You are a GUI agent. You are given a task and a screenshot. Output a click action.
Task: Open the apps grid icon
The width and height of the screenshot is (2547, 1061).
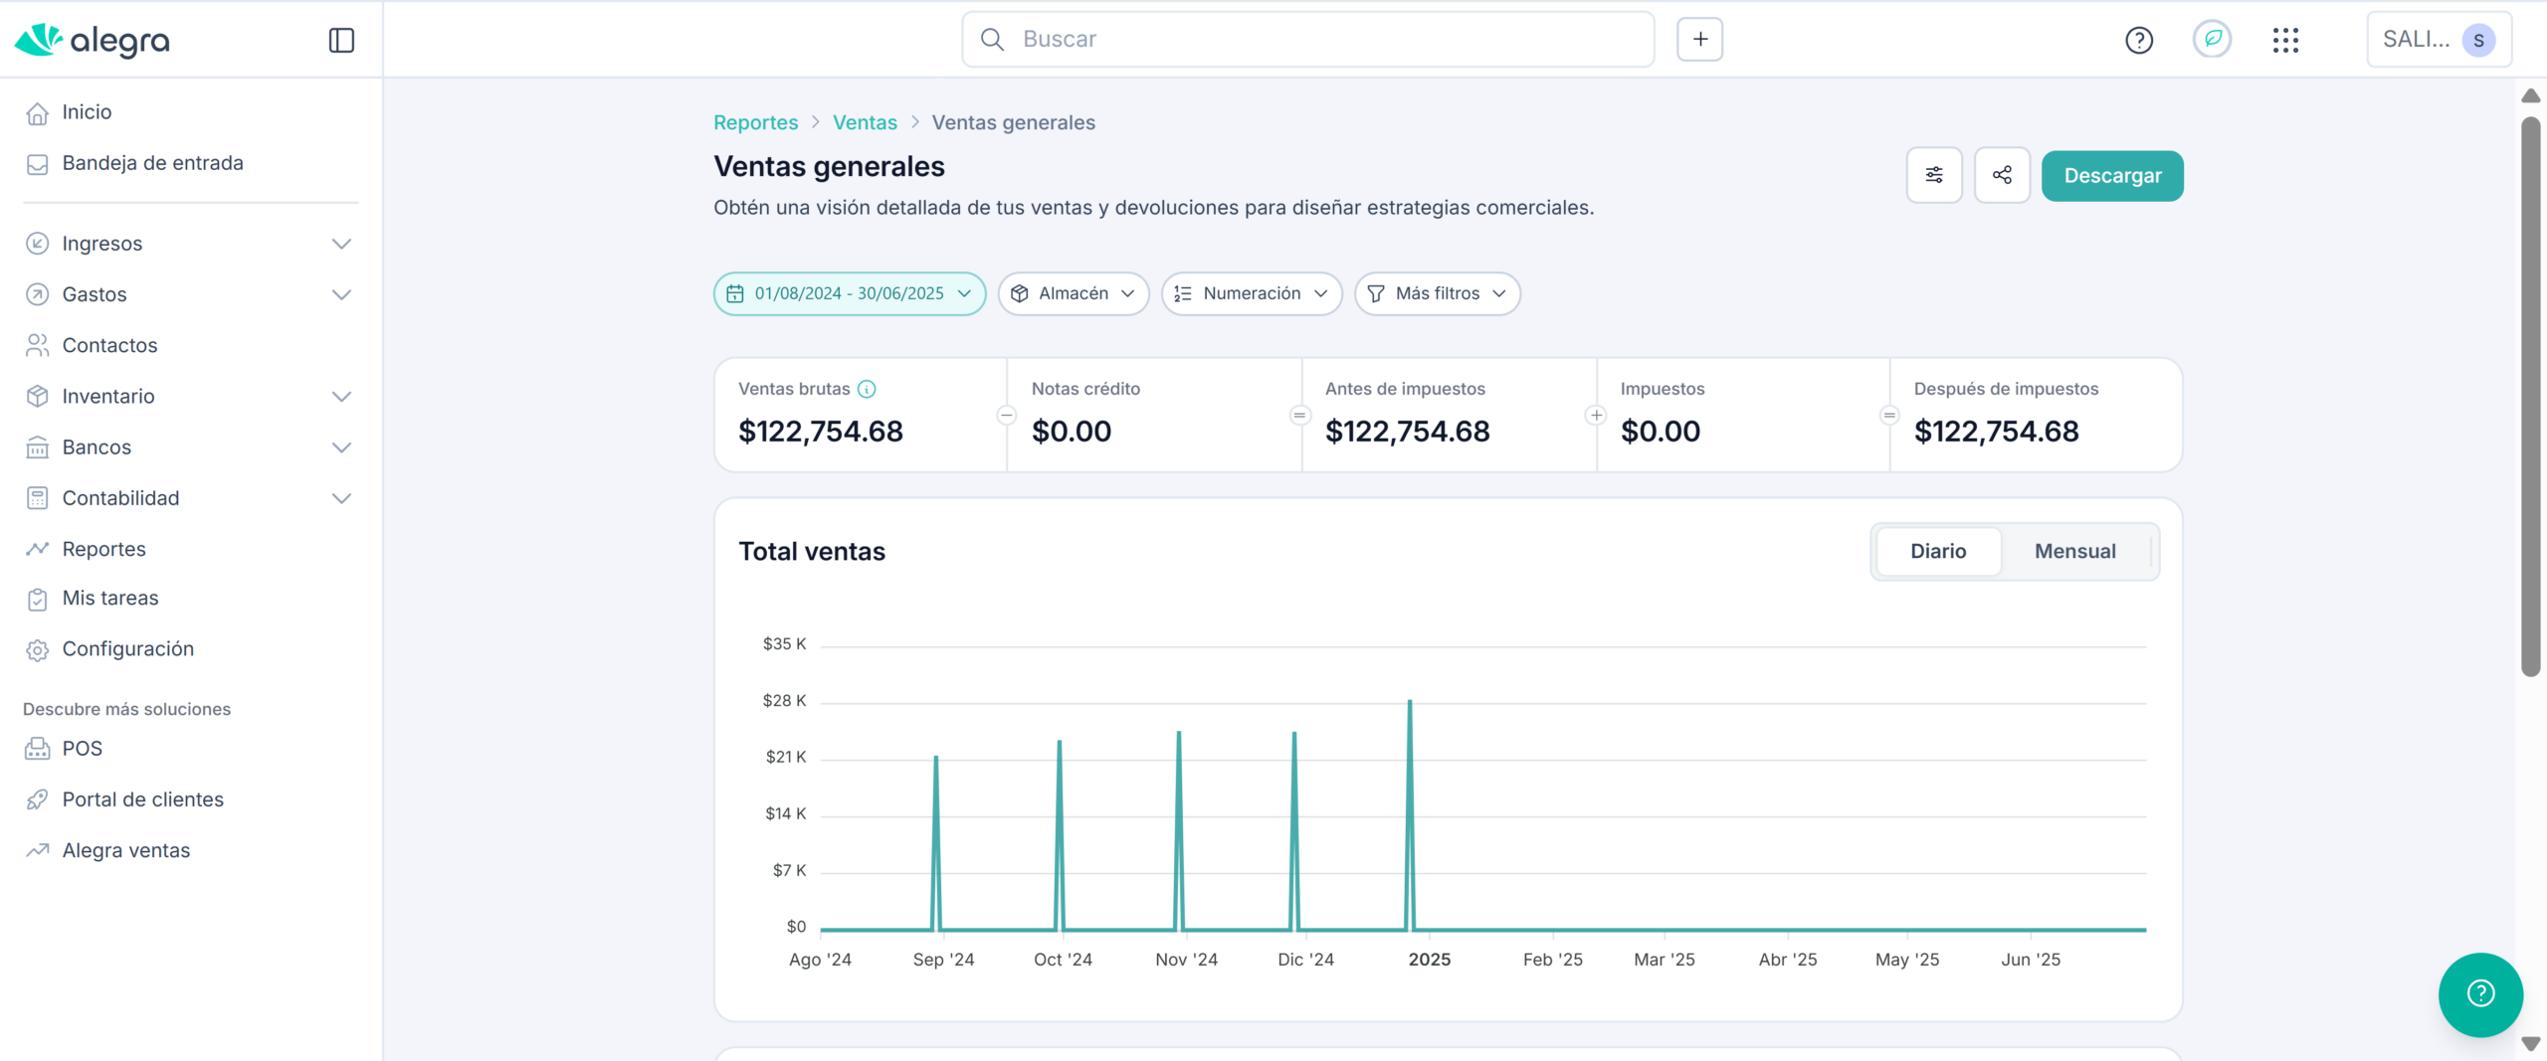coord(2285,40)
